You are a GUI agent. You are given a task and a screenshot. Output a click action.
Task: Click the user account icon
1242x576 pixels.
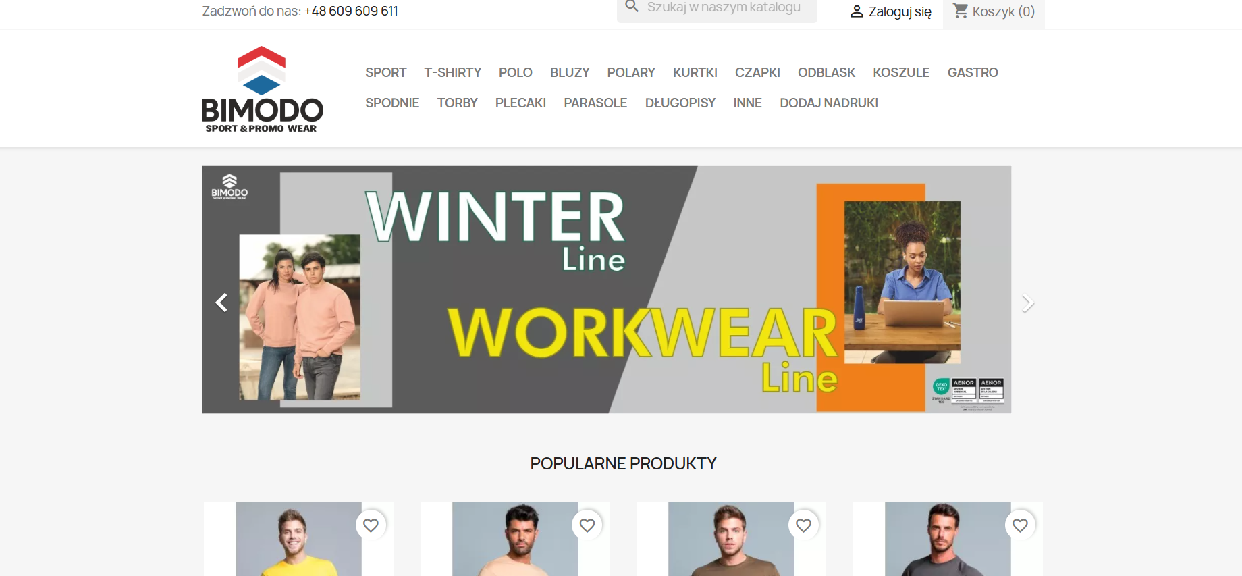point(857,11)
